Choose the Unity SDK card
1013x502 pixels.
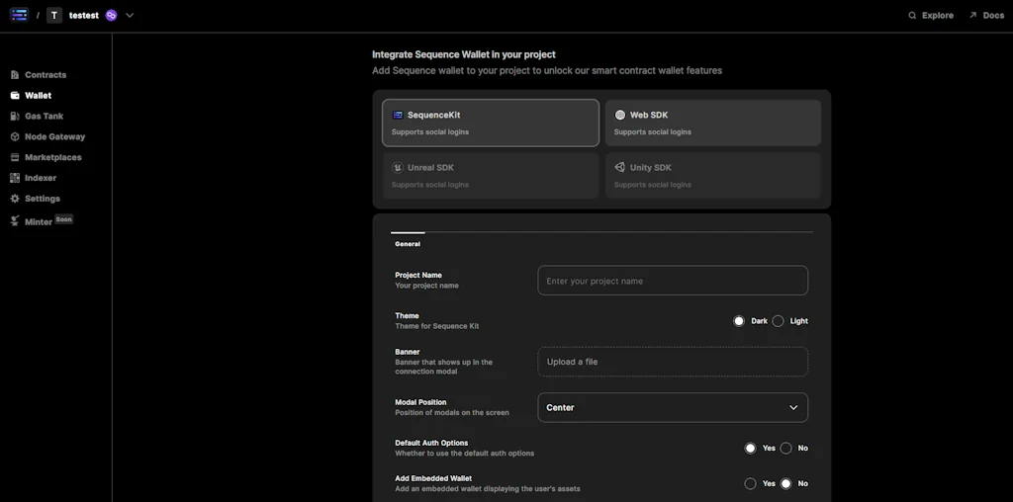[713, 176]
